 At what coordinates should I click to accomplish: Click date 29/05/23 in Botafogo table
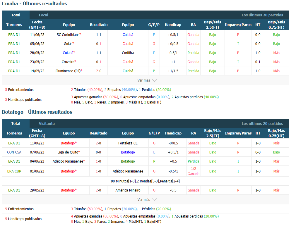(37, 190)
